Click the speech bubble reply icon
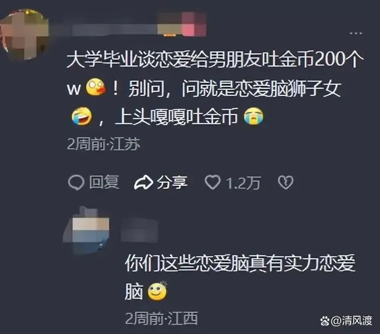 tap(76, 182)
